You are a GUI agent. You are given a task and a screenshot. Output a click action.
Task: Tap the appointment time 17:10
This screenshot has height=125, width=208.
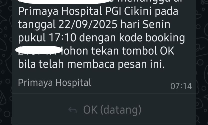[62, 38]
